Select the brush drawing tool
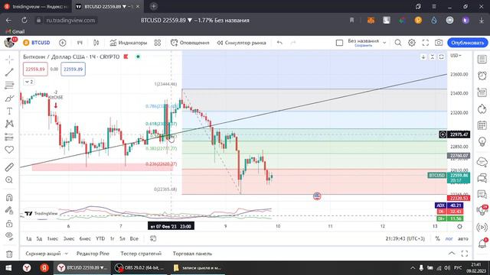Screen dimensions: 490x275 point(9,99)
